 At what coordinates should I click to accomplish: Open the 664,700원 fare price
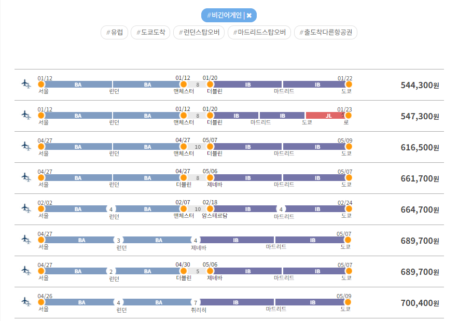[420, 210]
